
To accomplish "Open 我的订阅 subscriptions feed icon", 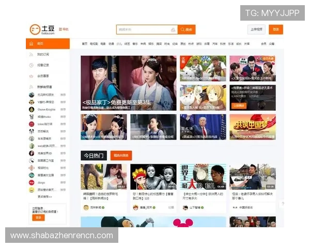I will (x=32, y=54).
